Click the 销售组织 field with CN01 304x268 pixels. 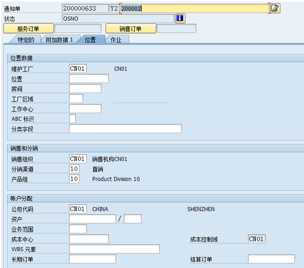point(78,159)
